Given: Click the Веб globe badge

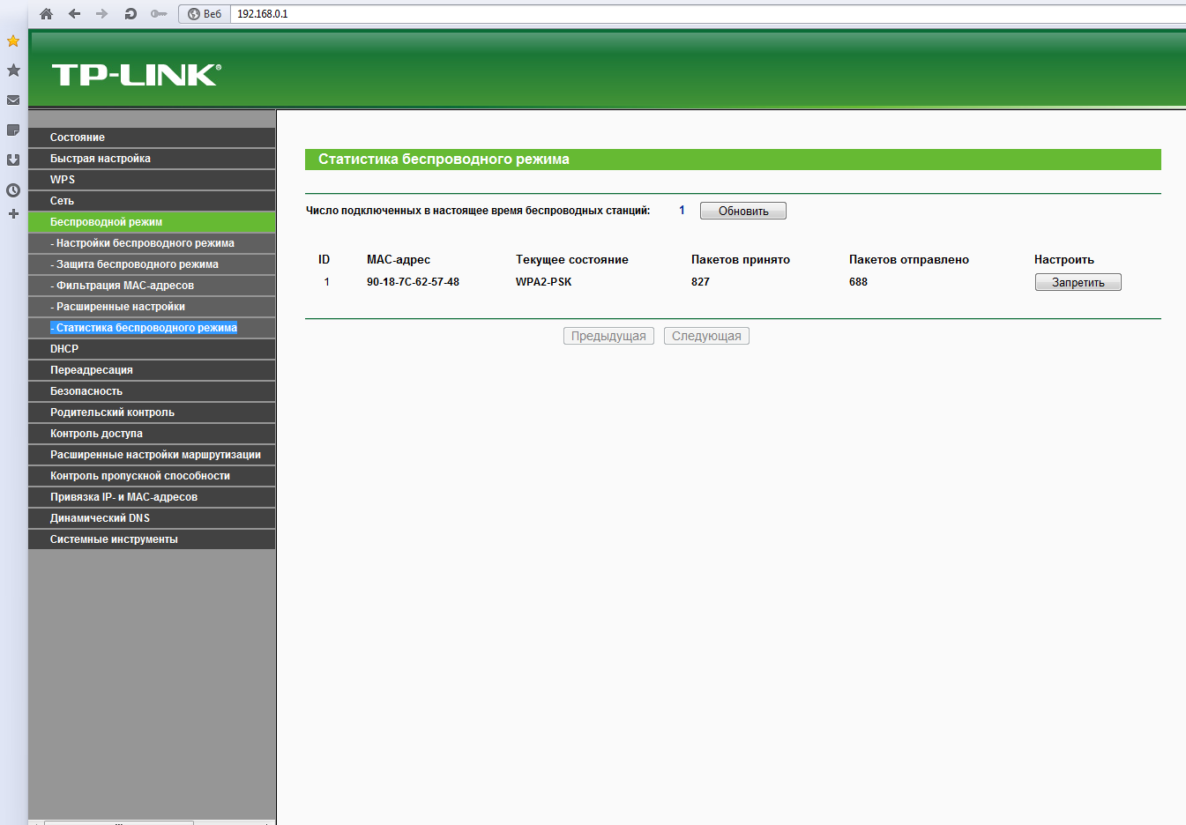Looking at the screenshot, I should pyautogui.click(x=205, y=14).
